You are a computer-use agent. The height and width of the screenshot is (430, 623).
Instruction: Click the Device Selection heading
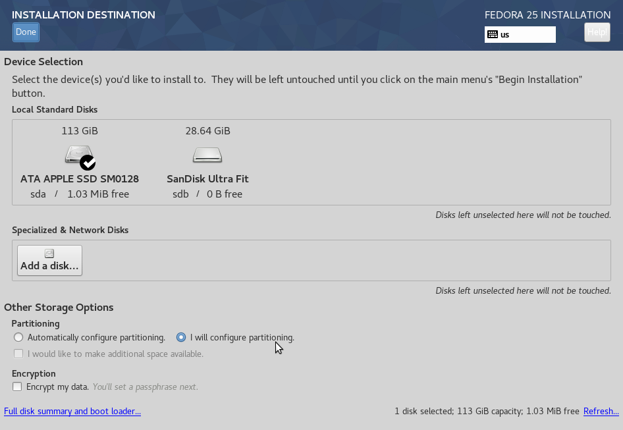pyautogui.click(x=43, y=62)
